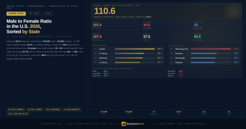The height and width of the screenshot is (129, 246).
Task: Click the Wyoming state name
Action: (103, 58)
